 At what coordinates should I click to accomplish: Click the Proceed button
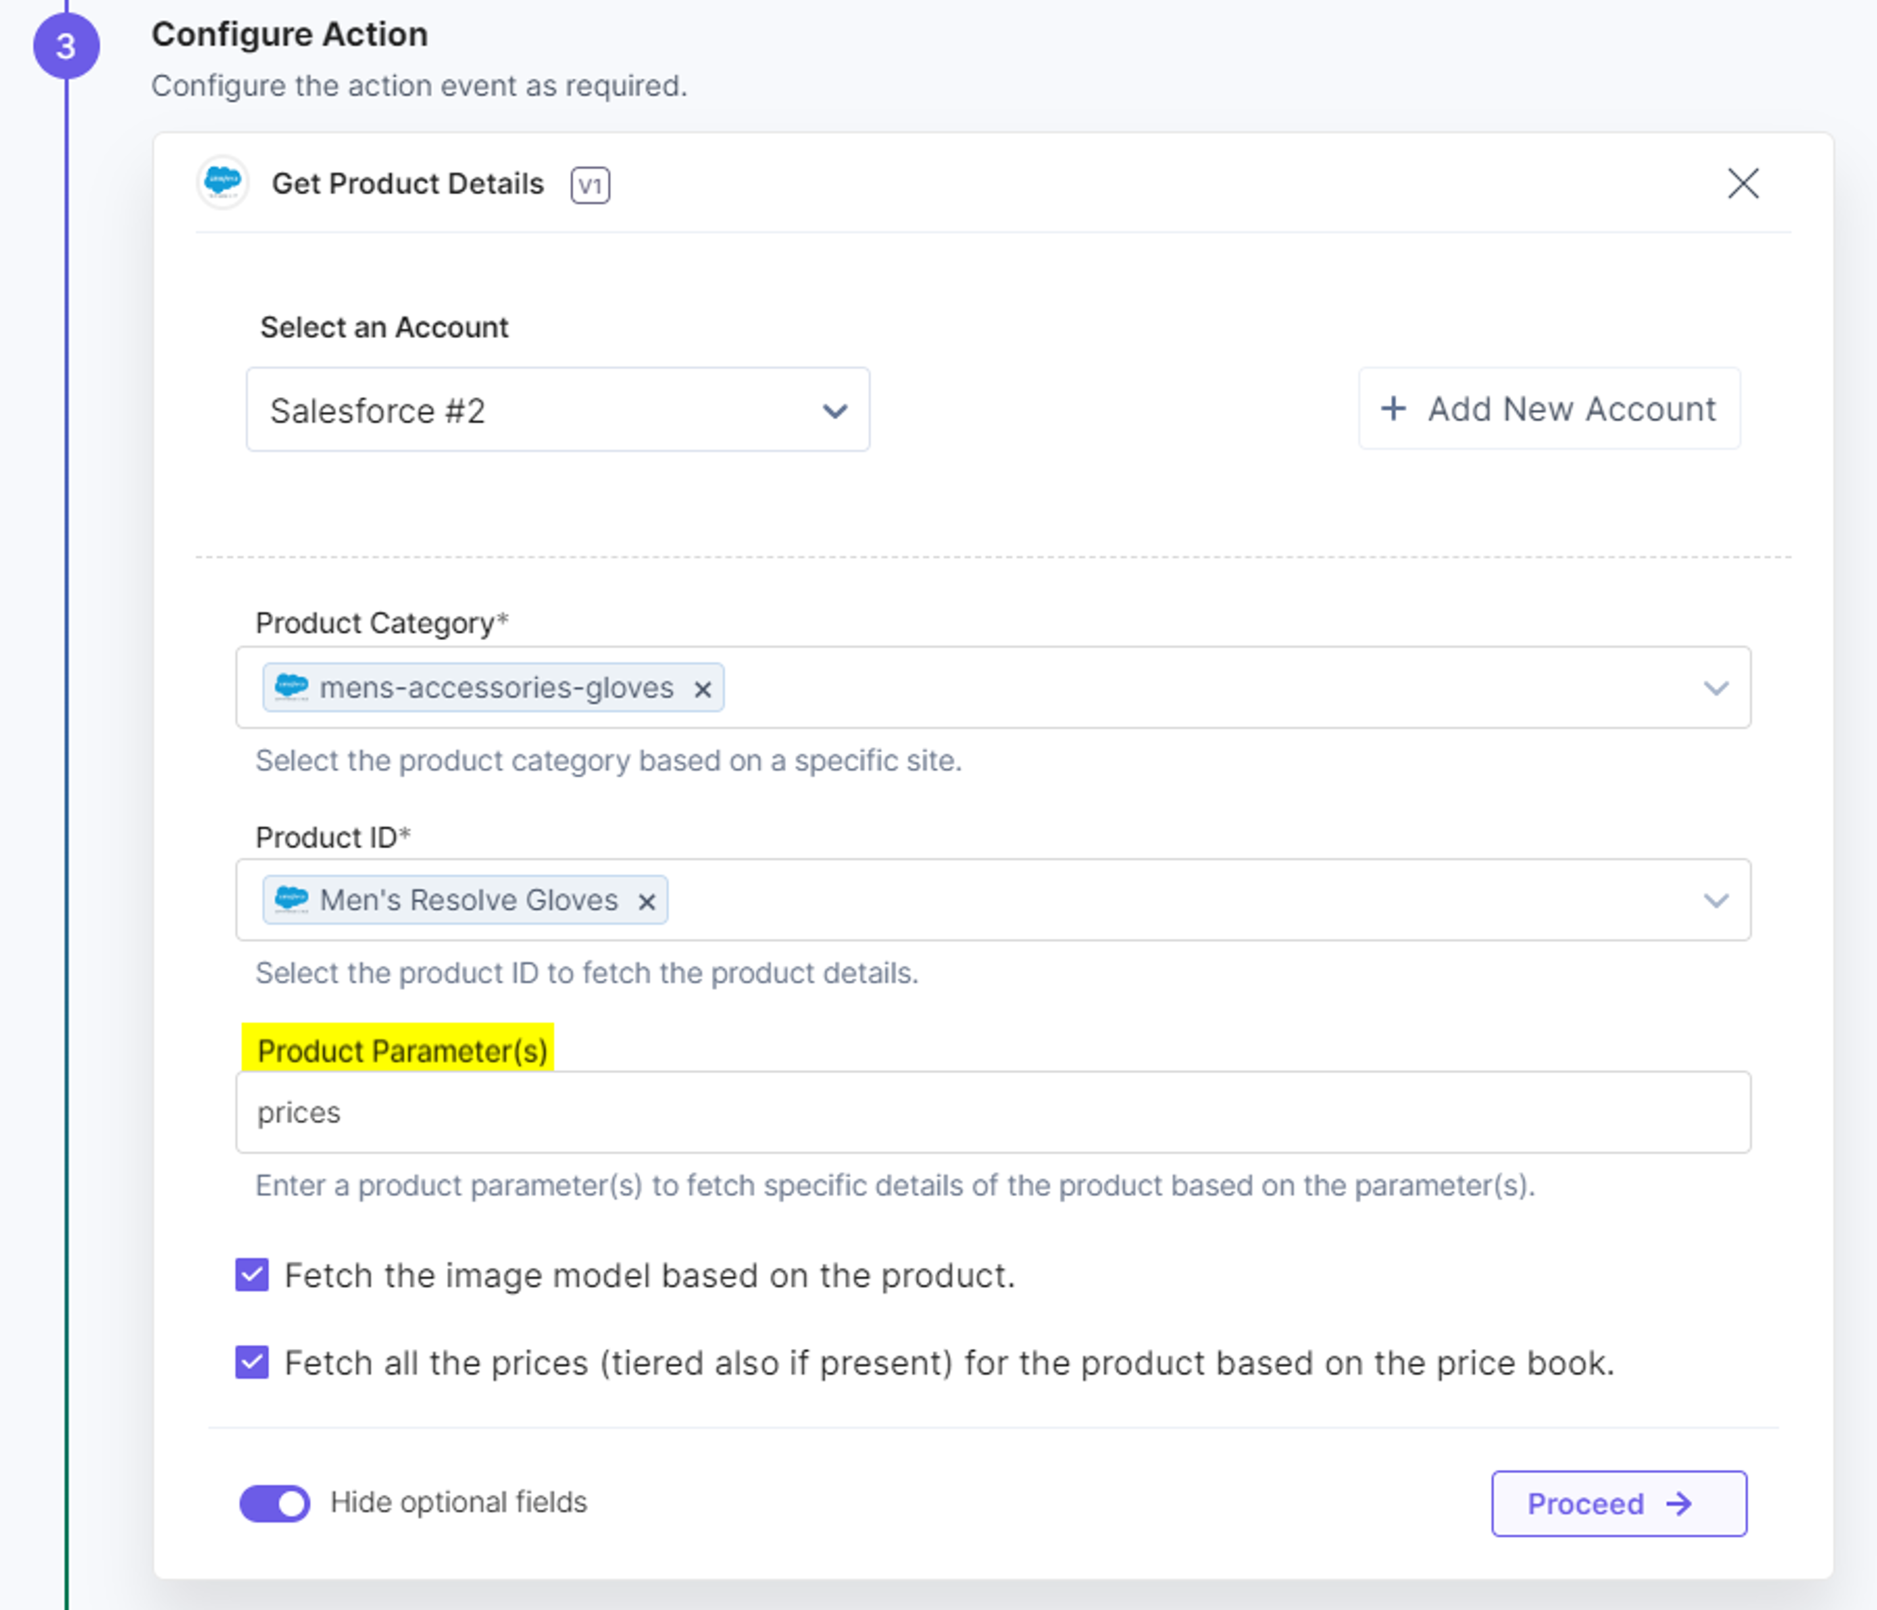tap(1619, 1503)
